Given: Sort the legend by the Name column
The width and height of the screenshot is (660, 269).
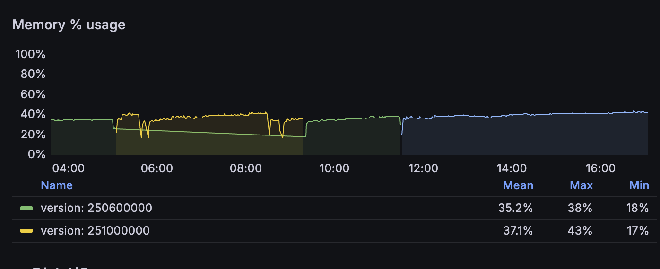Looking at the screenshot, I should [x=57, y=185].
